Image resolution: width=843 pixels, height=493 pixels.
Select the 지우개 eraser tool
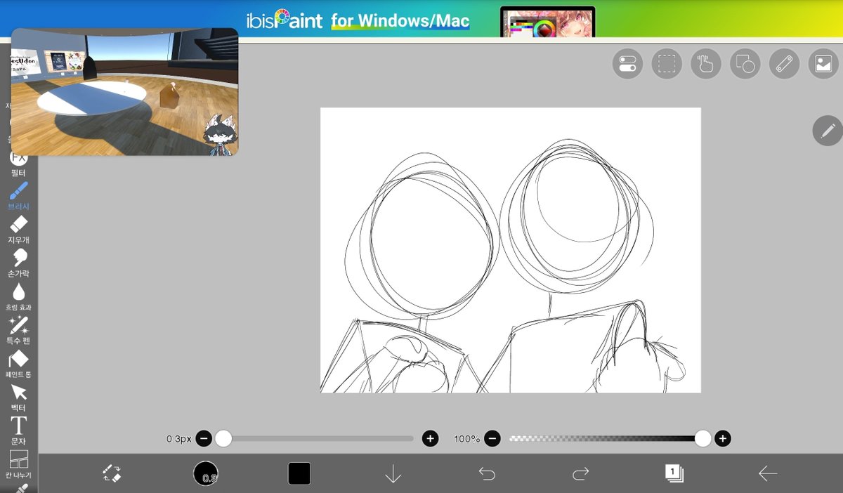pos(18,230)
